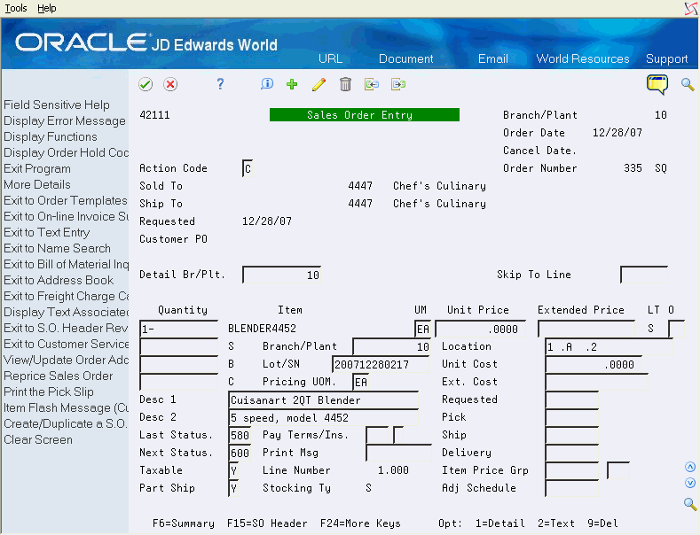Viewport: 700px width, 535px height.
Task: Click the top-right magnifier search icon
Action: (688, 84)
